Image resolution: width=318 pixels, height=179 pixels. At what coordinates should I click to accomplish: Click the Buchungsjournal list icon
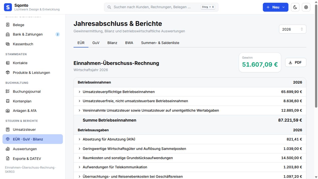pyautogui.click(x=8, y=92)
